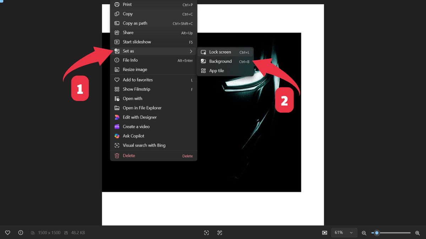Choose Visual search with Bing

153,146
